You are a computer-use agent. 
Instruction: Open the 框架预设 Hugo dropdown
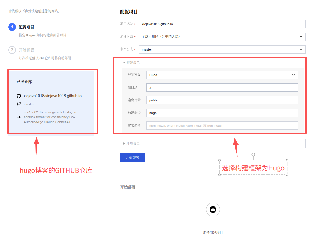coord(222,75)
